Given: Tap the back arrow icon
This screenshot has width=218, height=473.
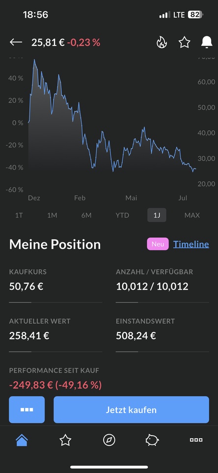Looking at the screenshot, I should pos(16,42).
